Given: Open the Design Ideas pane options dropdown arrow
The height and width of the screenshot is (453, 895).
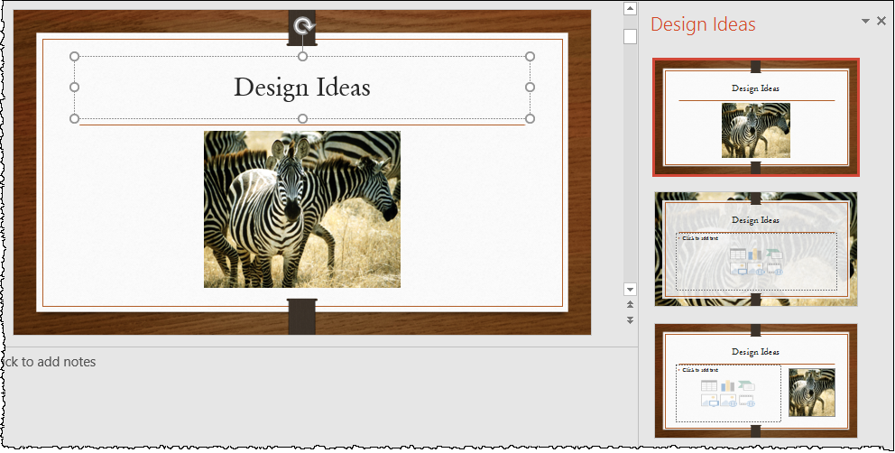Looking at the screenshot, I should (865, 21).
